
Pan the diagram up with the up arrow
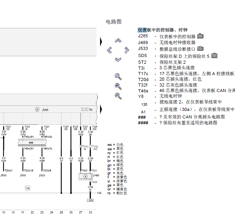click(118, 41)
